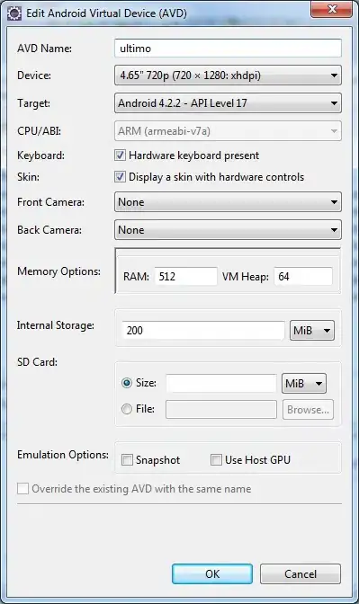Open the Back Camera dropdown

click(228, 230)
